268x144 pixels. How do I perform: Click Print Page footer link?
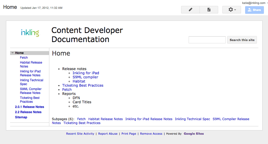[129, 134]
